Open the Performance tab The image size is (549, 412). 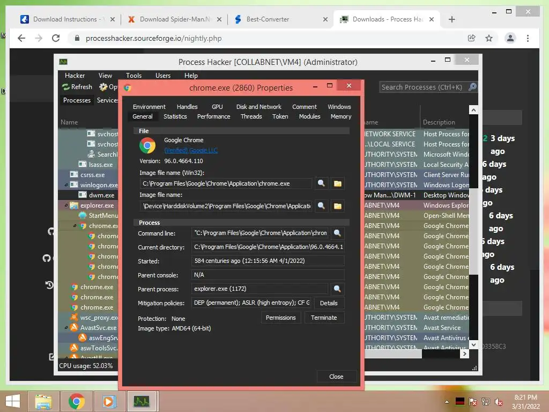point(213,116)
